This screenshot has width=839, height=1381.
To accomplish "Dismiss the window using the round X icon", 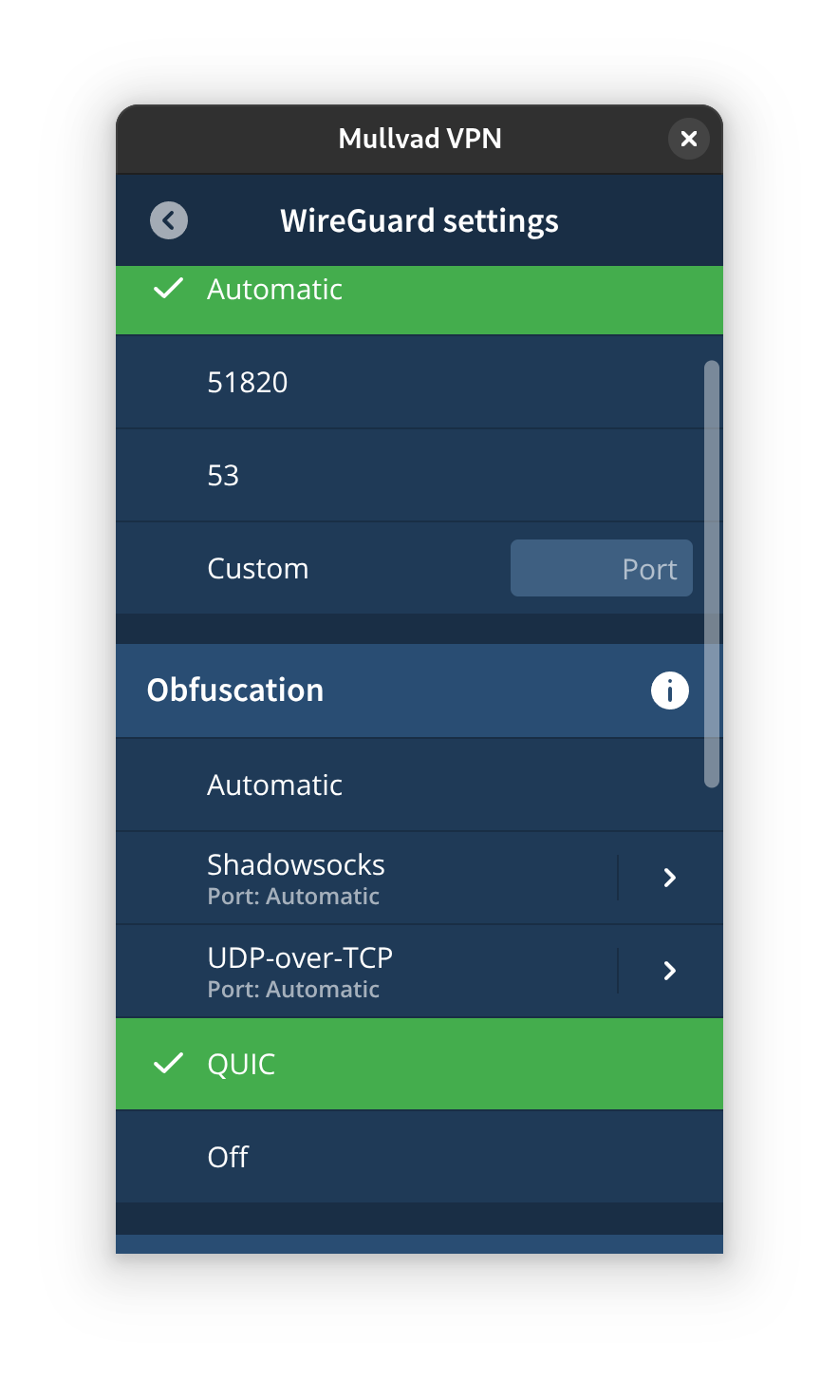I will pyautogui.click(x=689, y=139).
